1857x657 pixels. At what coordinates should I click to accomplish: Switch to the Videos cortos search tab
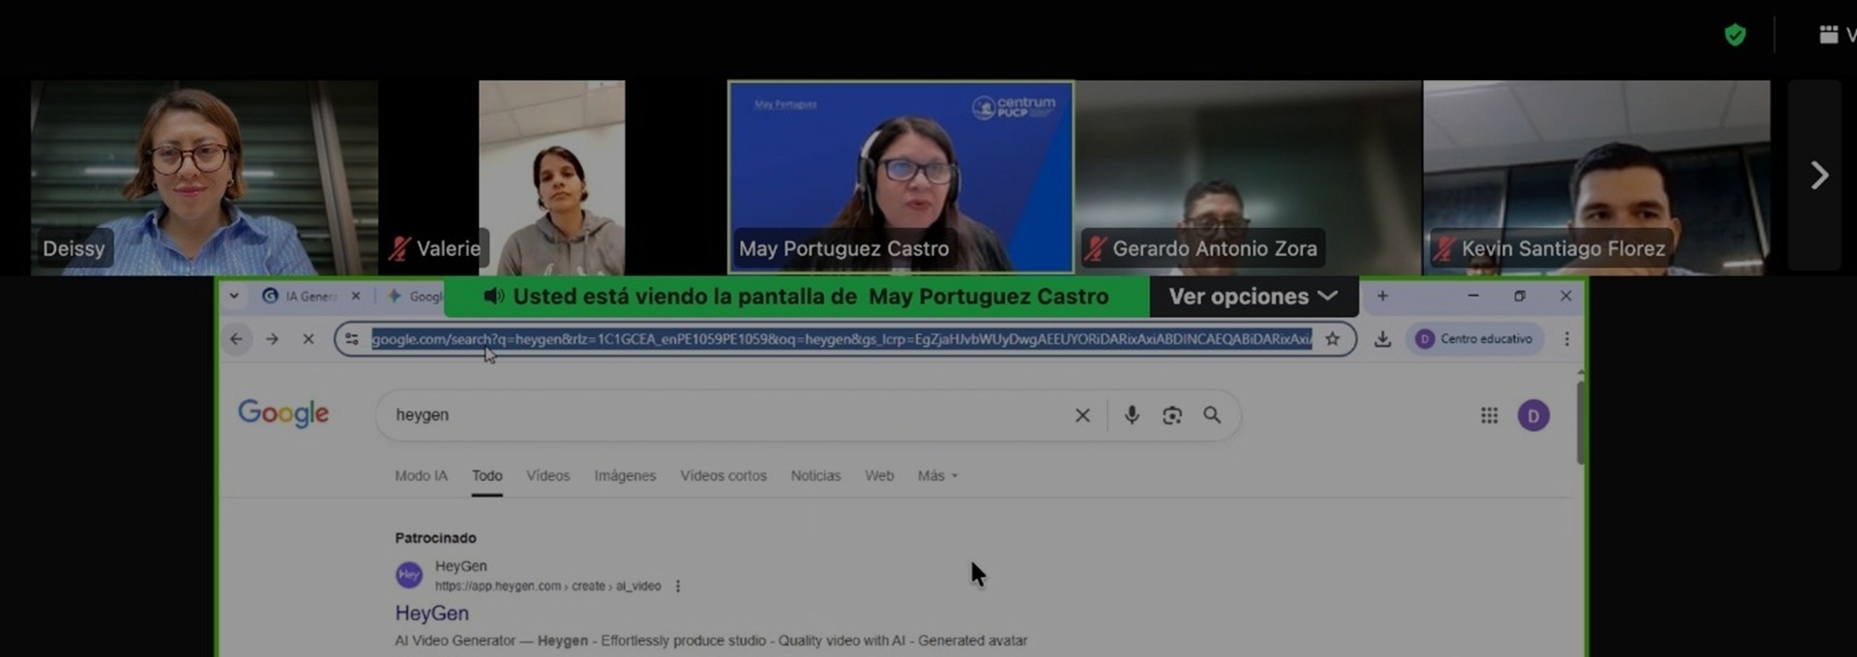(723, 476)
